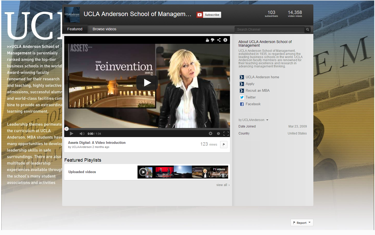Screen dimensions: 375x235
Task: Click the thumbs down dislike icon
Action: pos(213,40)
